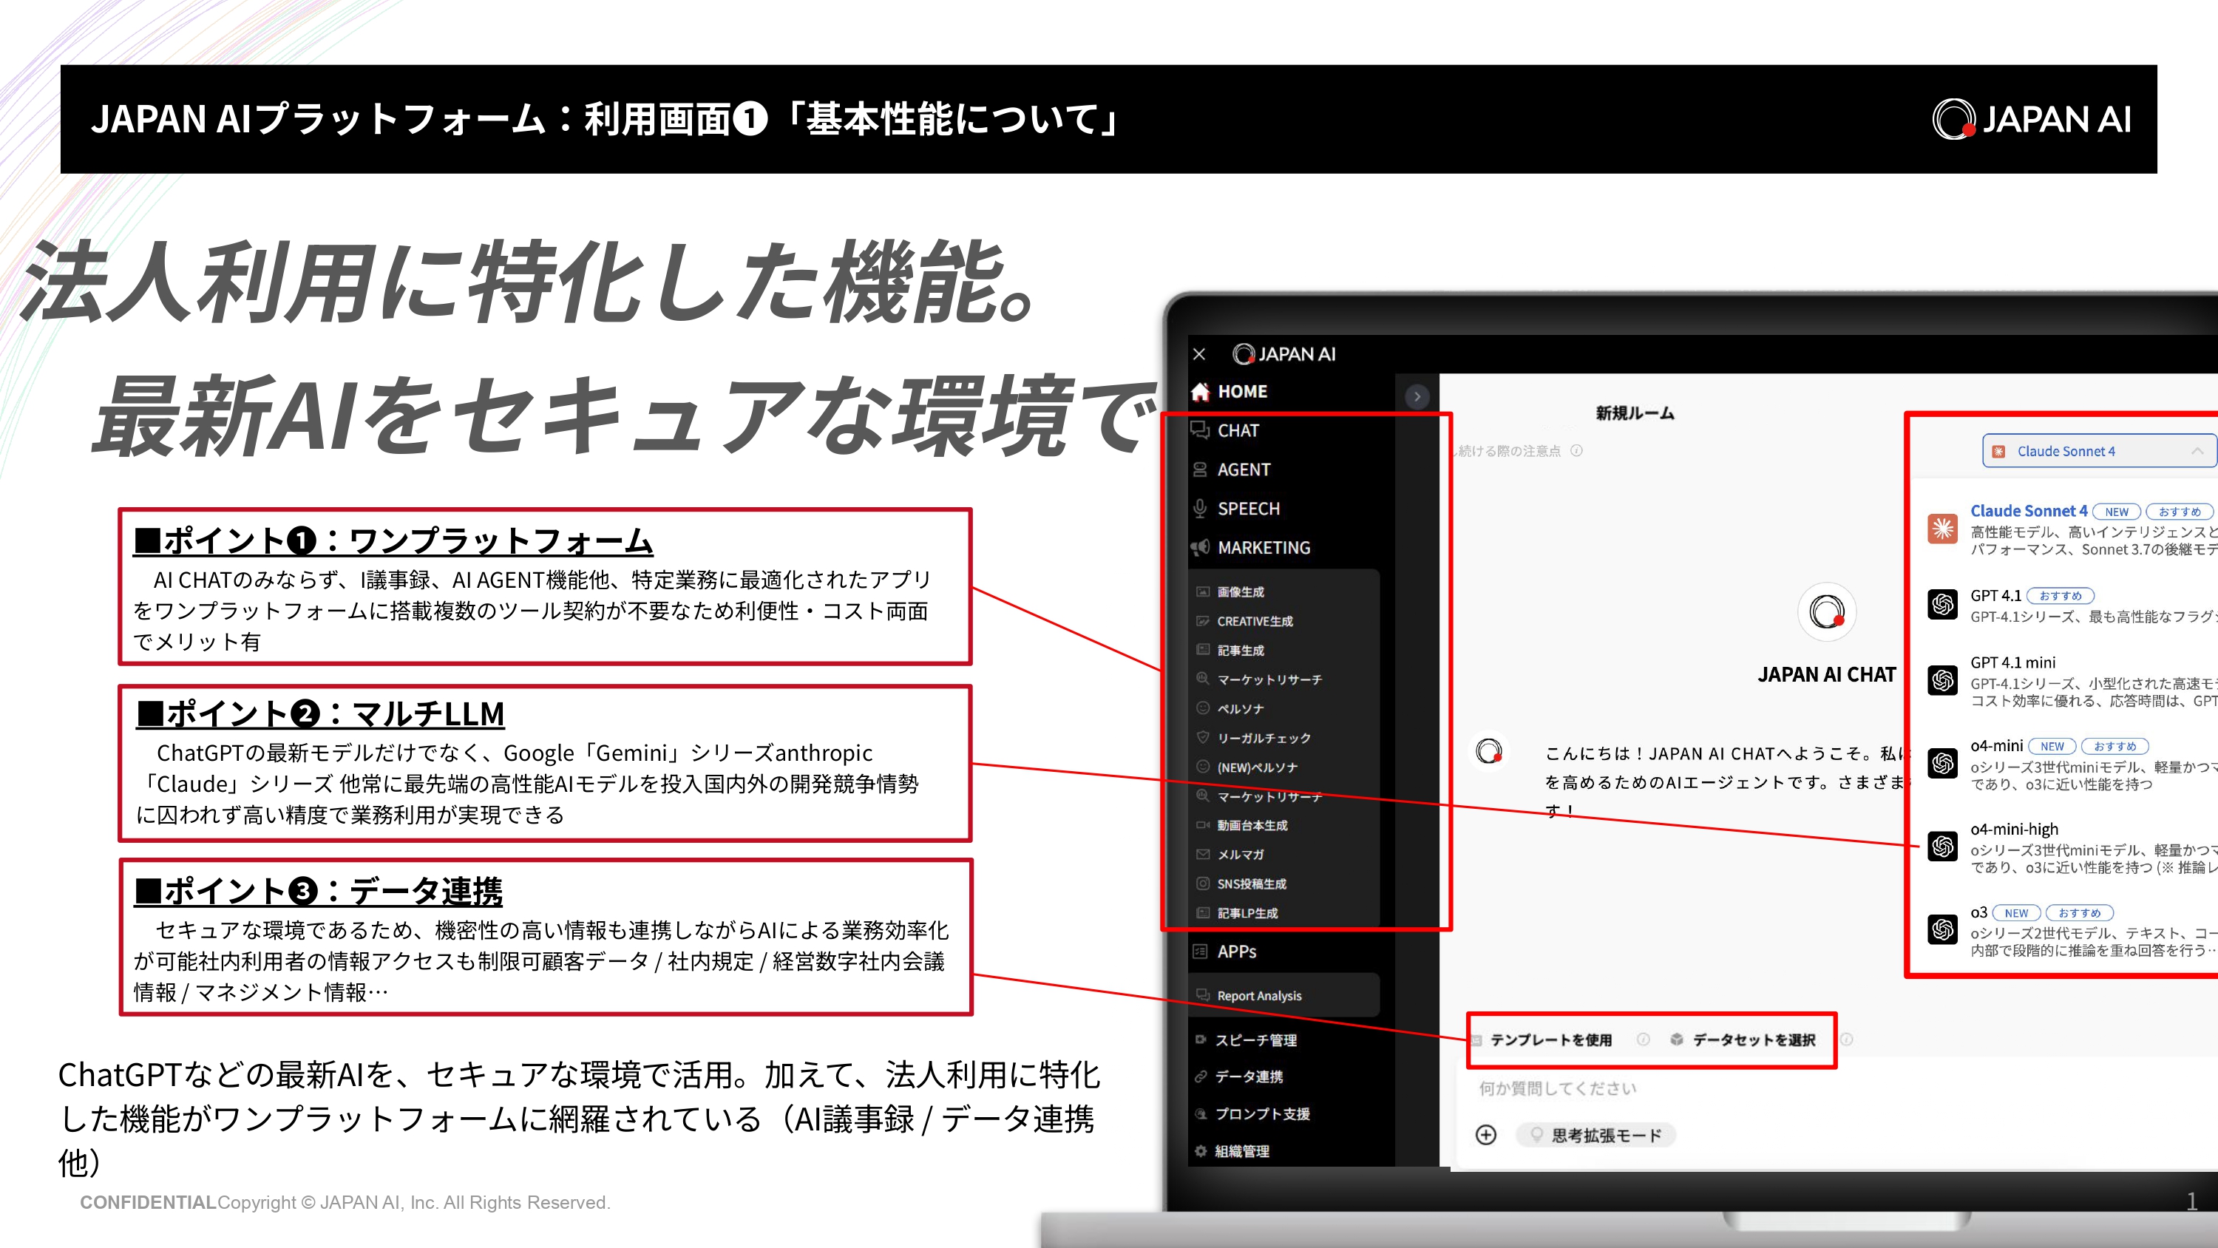Screen dimensions: 2218x1248
Task: Open the Report Analysis panel icon
Action: (1203, 994)
